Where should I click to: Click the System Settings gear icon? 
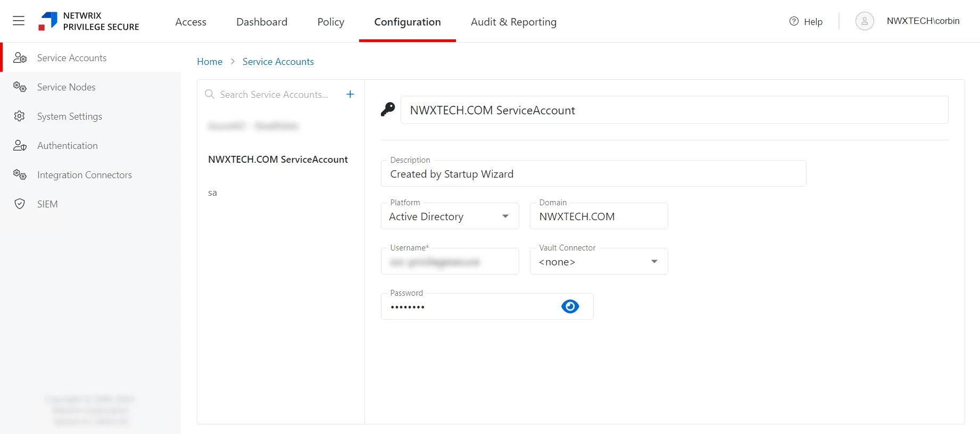point(20,116)
